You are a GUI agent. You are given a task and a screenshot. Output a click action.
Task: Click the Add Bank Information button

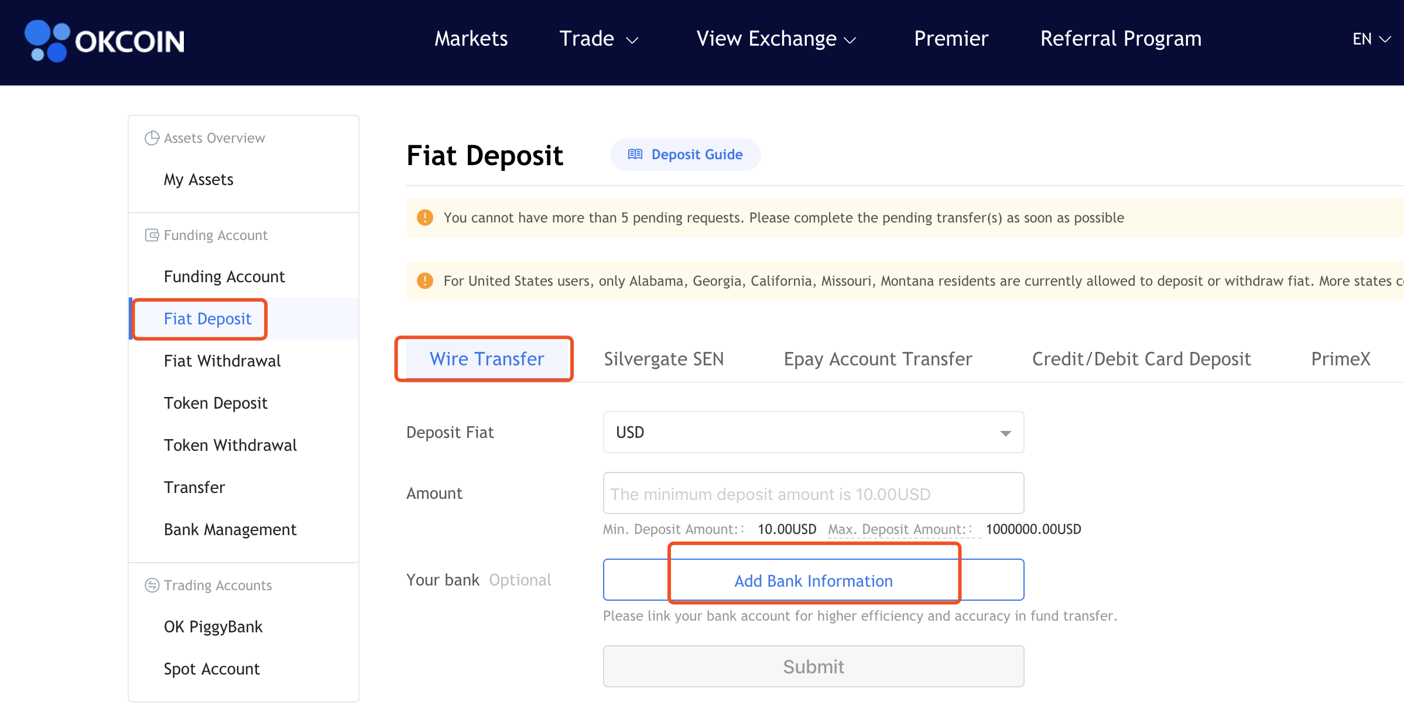(813, 580)
